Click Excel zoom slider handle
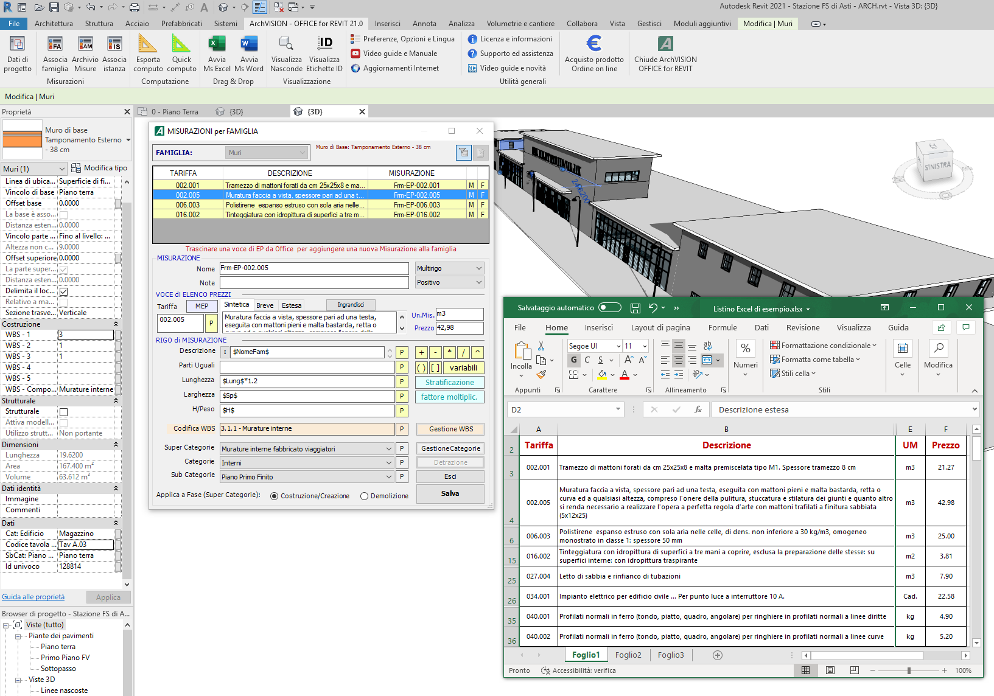Screen dimensions: 994x696 point(909,670)
